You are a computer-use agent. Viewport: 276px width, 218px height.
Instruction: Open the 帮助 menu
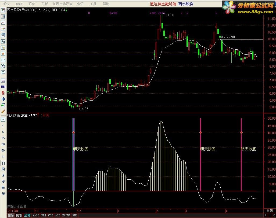[x=106, y=4]
